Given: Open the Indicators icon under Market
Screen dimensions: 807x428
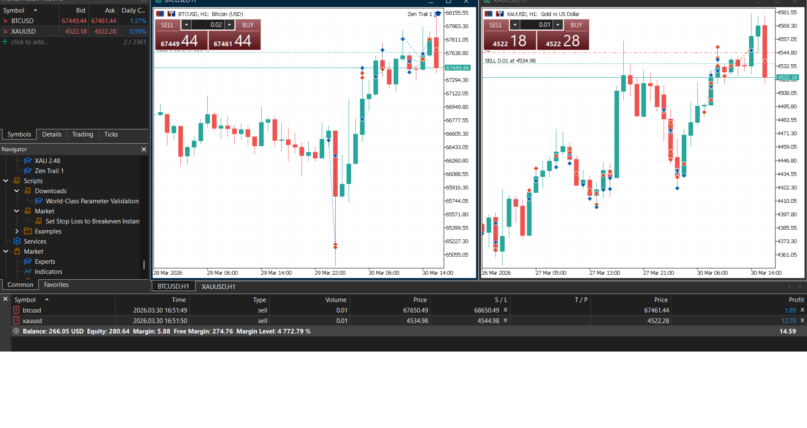Looking at the screenshot, I should tap(28, 271).
